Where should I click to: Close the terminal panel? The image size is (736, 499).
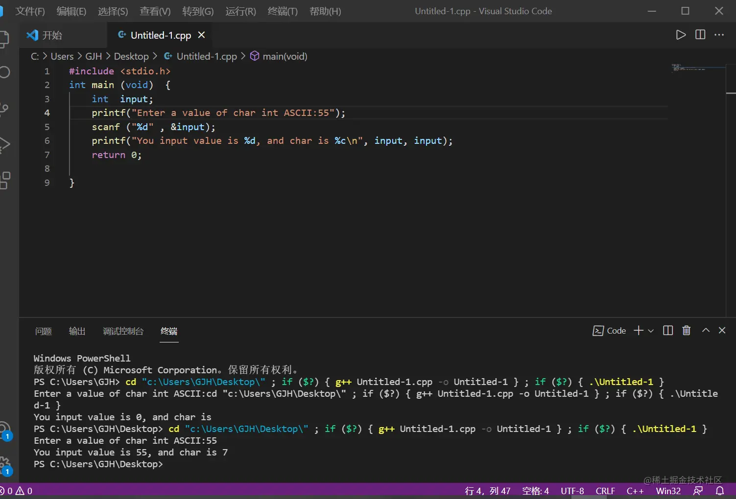click(x=722, y=331)
